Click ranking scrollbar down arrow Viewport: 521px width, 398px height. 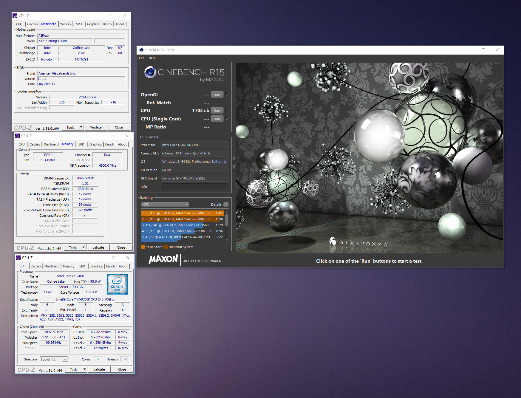(x=227, y=239)
